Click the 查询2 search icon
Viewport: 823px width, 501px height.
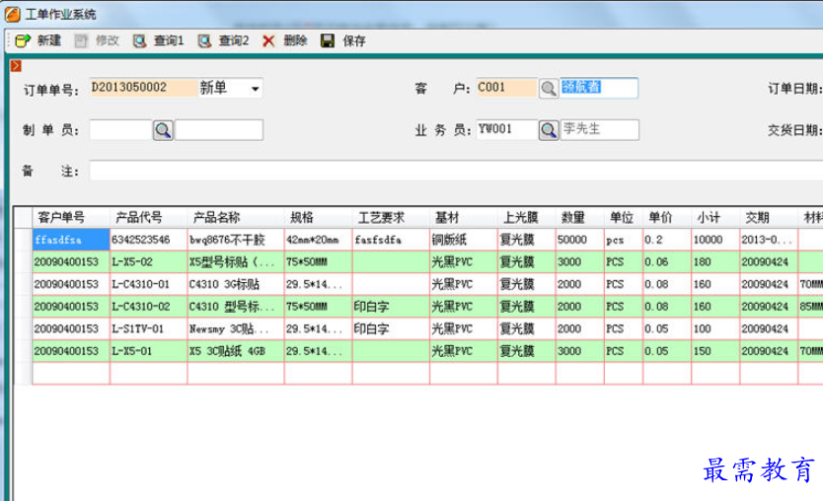[204, 40]
